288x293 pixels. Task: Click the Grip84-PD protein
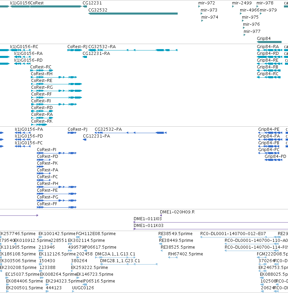point(273,160)
